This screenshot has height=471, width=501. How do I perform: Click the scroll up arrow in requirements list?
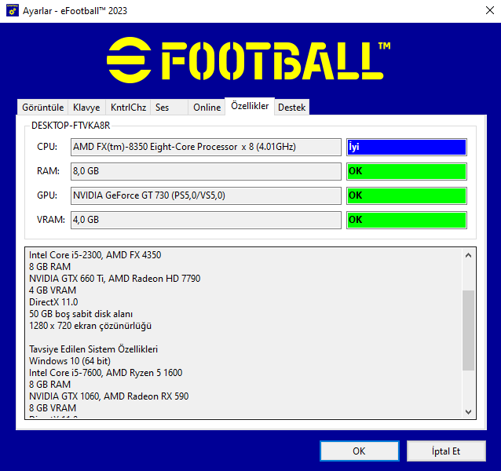coord(468,255)
